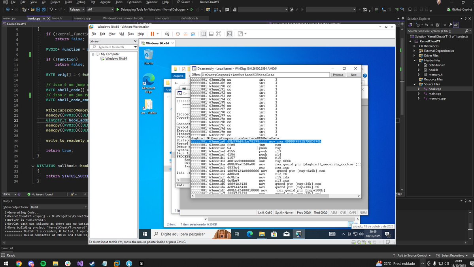Click the Disassembly Offset input field
The height and width of the screenshot is (267, 474).
(x=265, y=75)
